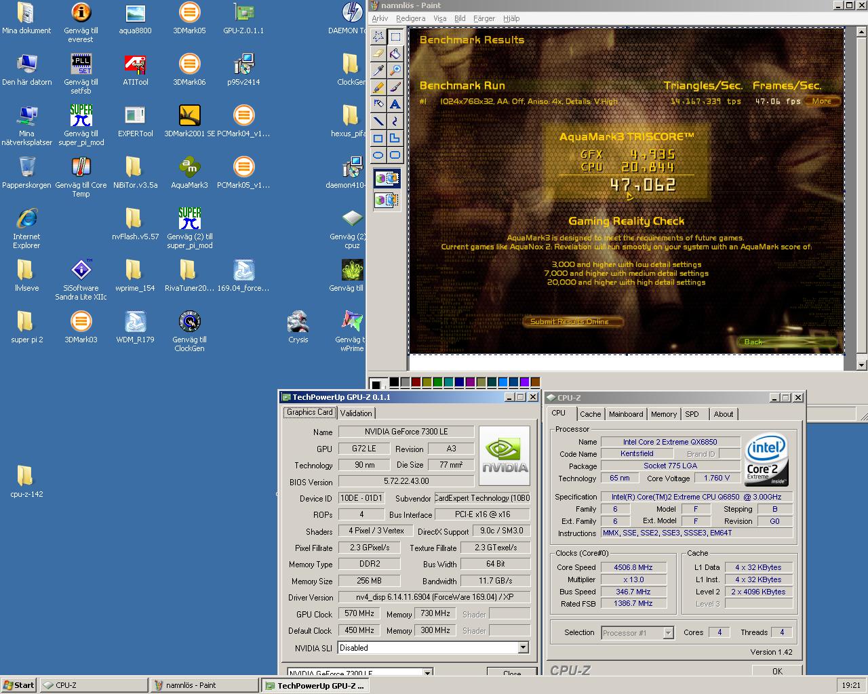Open the Hjälp menu in Paint

(511, 18)
